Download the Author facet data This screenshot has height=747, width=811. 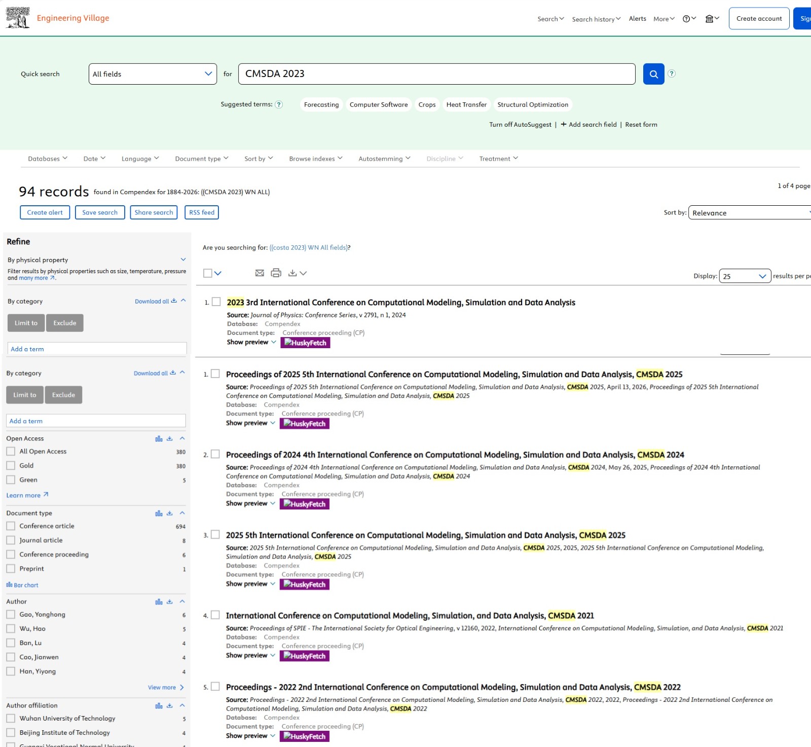point(170,602)
